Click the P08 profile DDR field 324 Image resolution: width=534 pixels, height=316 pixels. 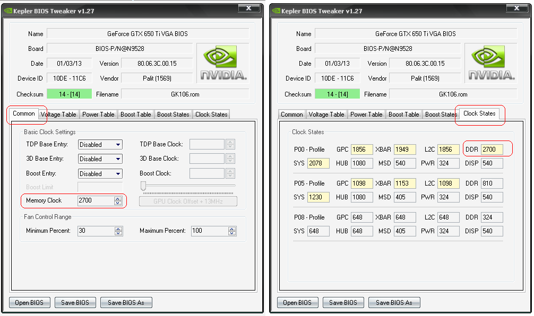[x=492, y=217]
